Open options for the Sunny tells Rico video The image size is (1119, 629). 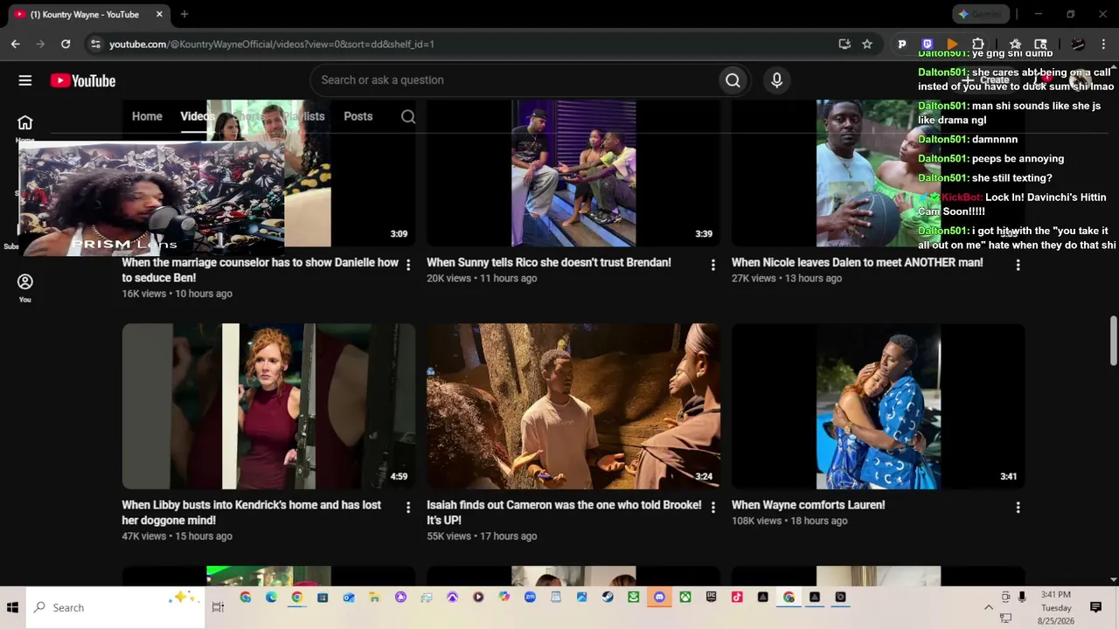[x=712, y=265]
